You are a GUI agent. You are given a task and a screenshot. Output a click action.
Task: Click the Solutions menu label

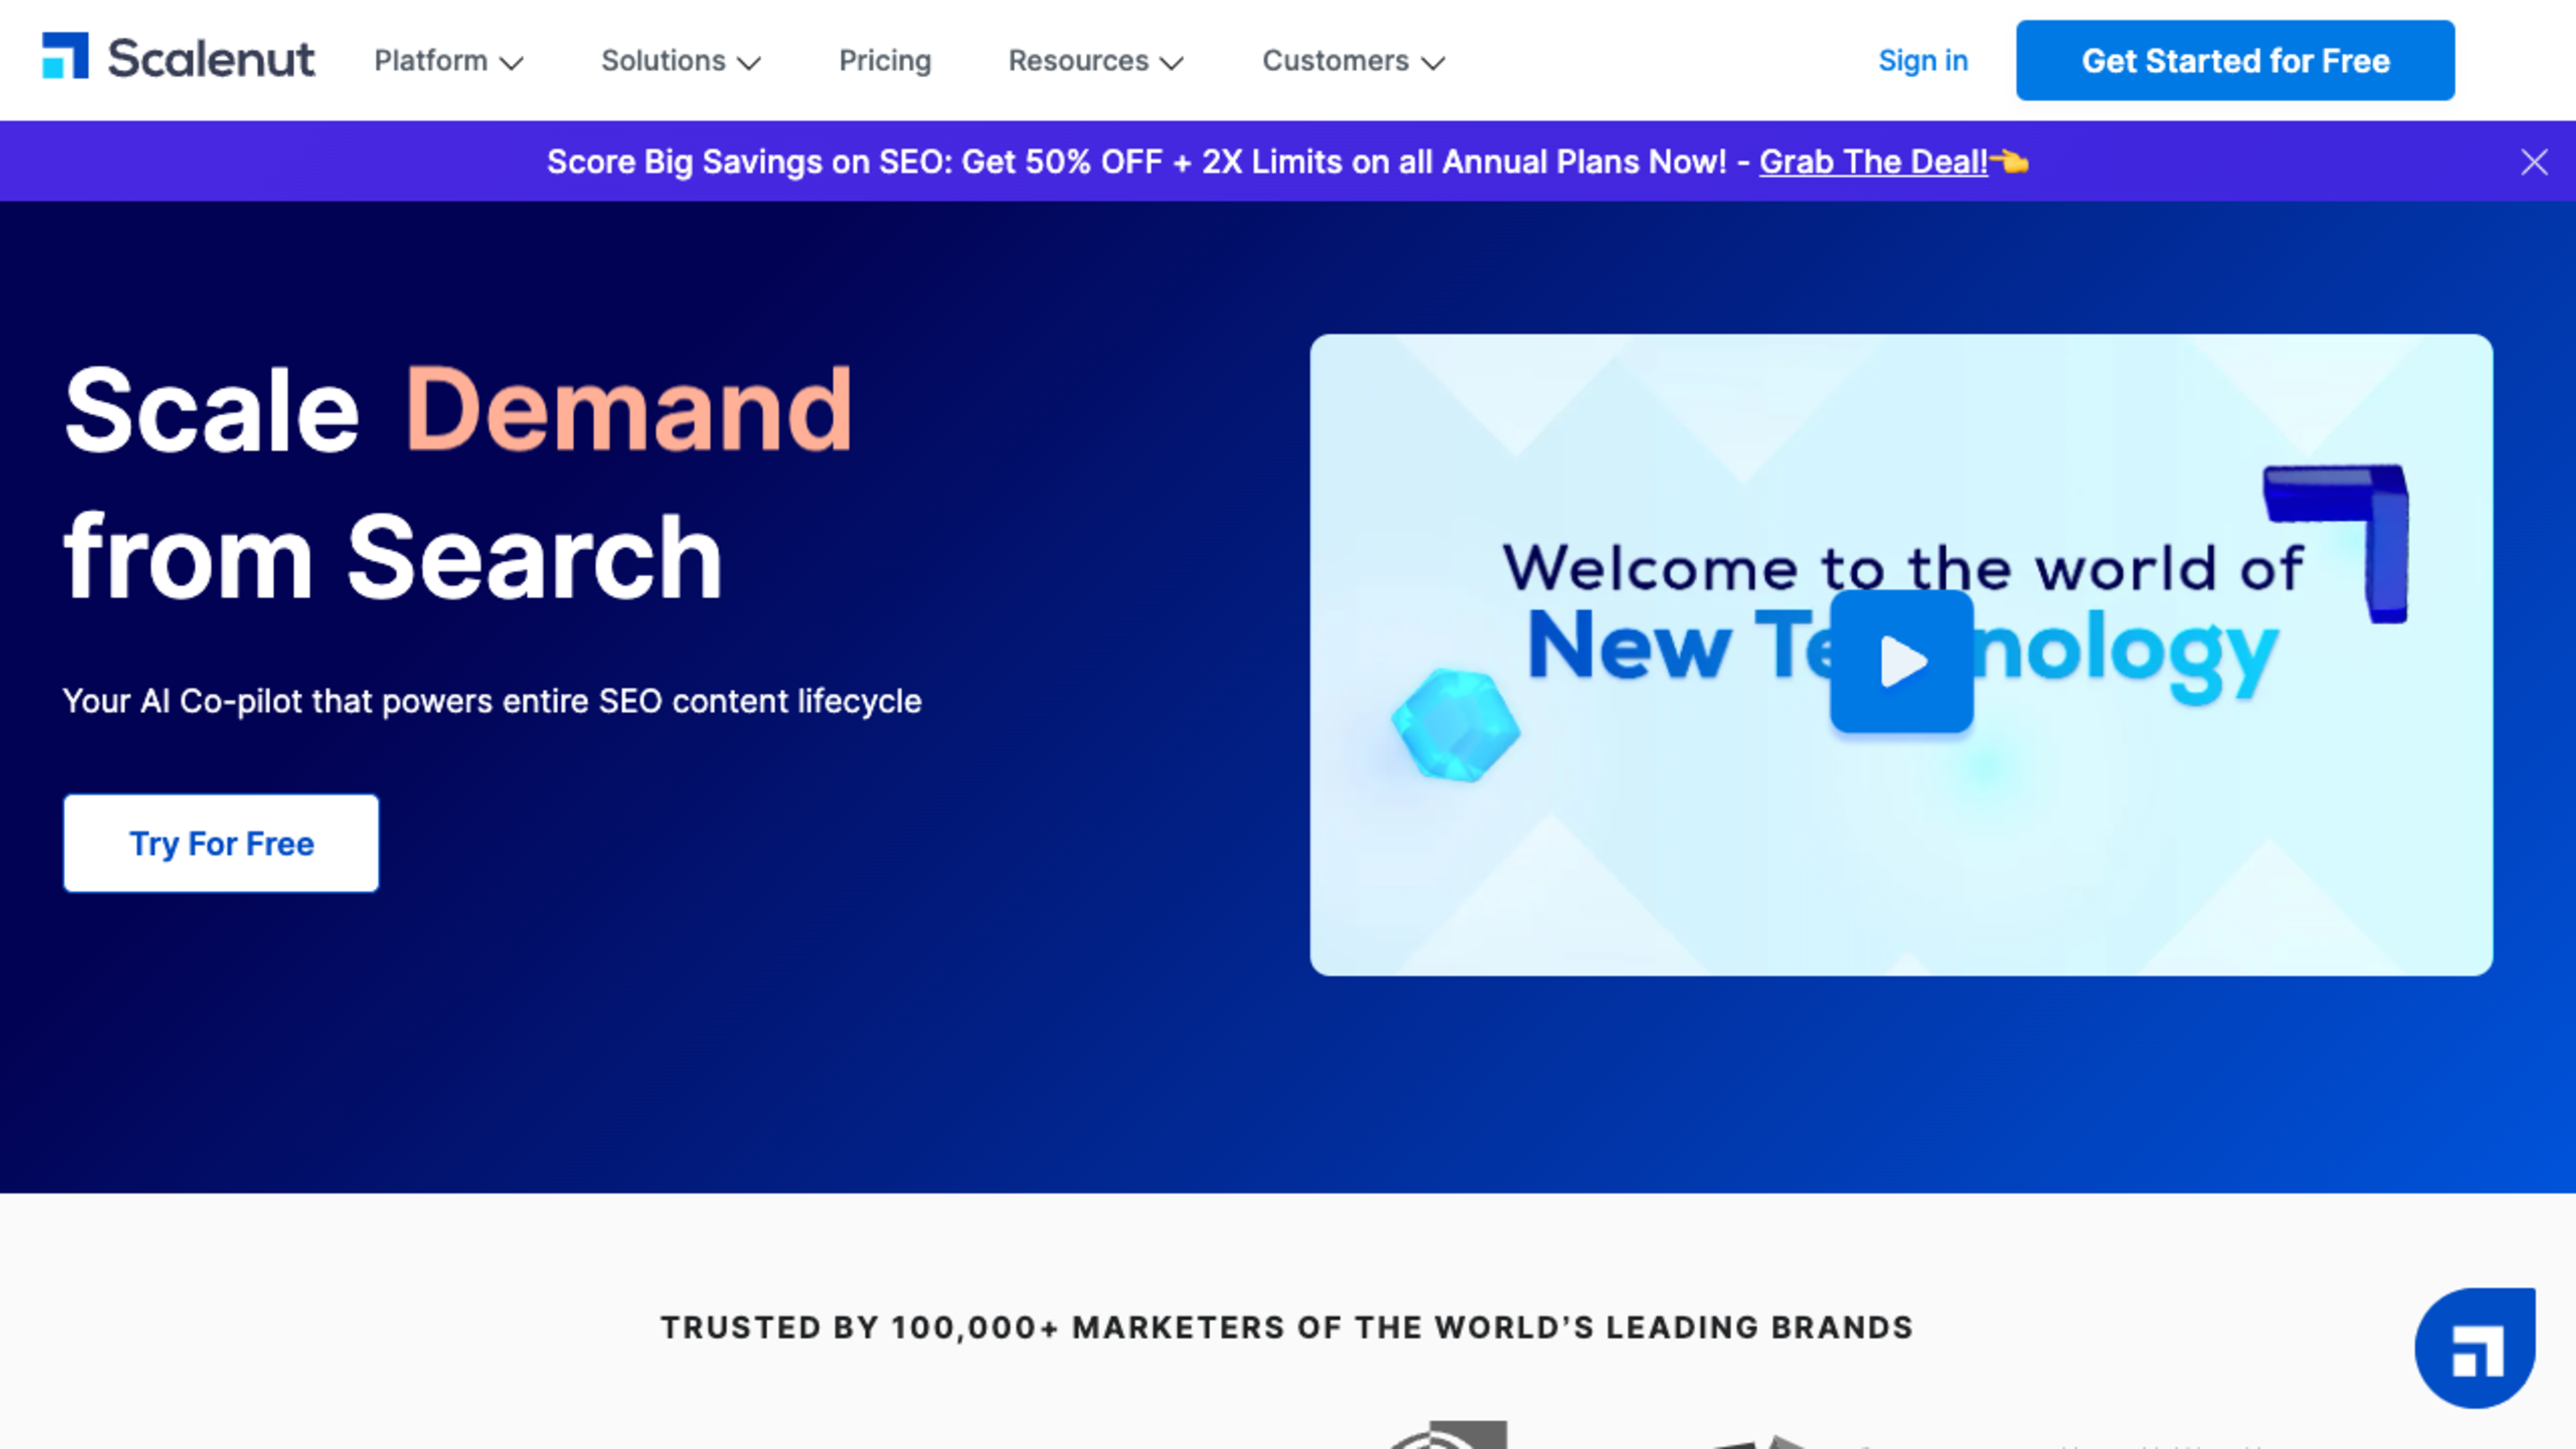[663, 61]
